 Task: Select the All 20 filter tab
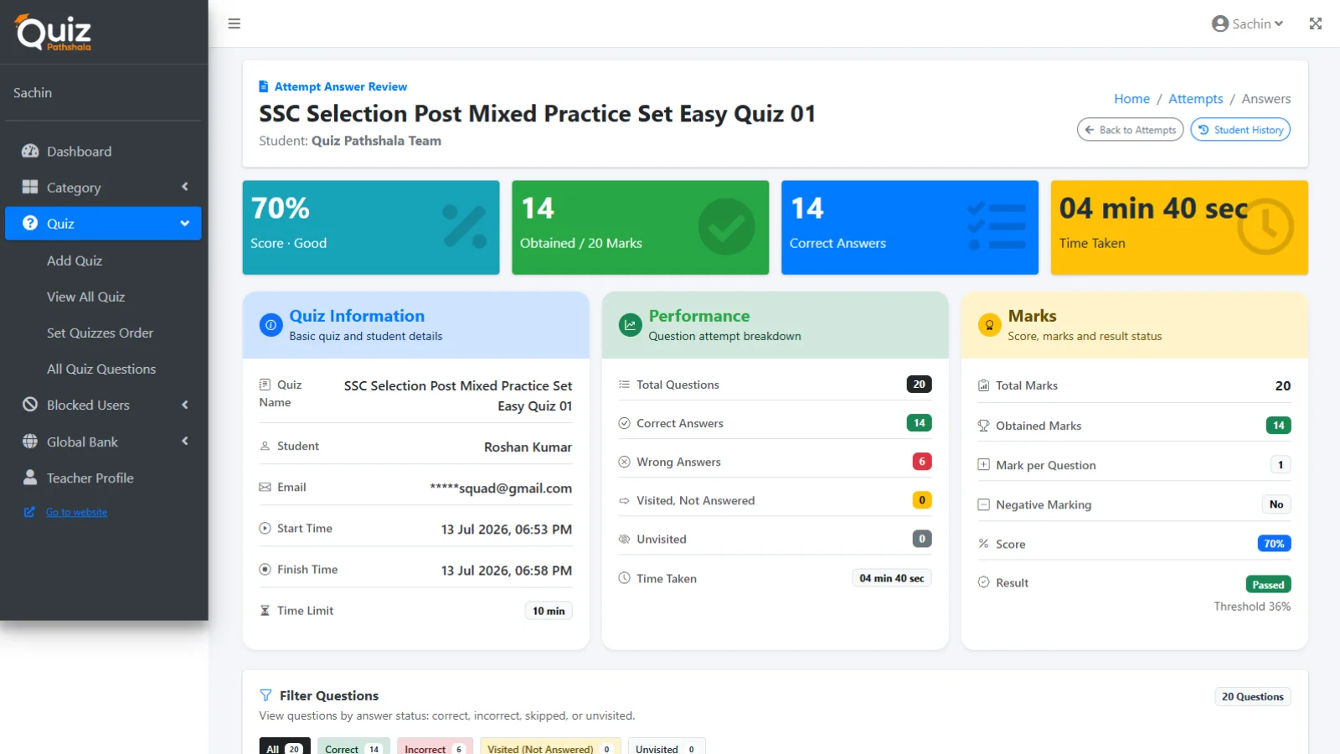coord(285,749)
